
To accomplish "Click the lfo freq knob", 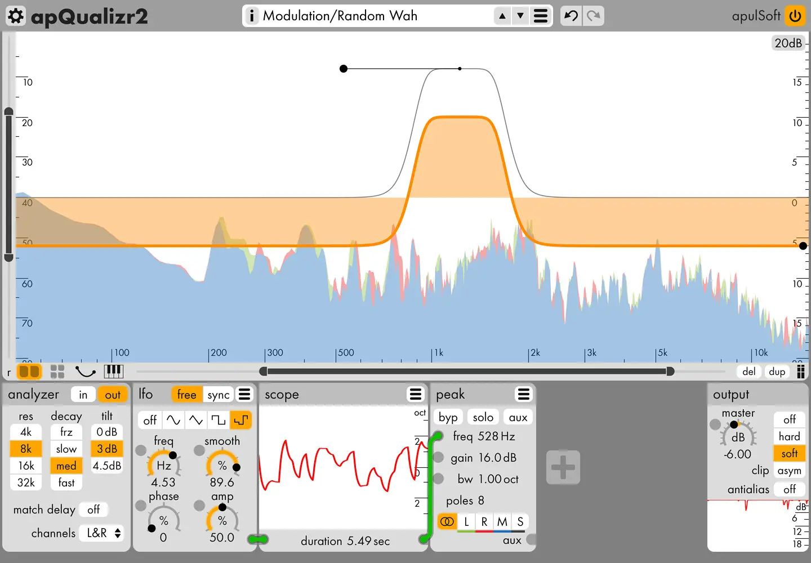I will (x=164, y=465).
